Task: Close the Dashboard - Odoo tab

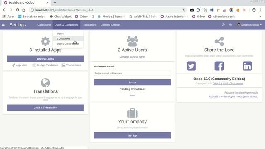Action: (47, 2)
